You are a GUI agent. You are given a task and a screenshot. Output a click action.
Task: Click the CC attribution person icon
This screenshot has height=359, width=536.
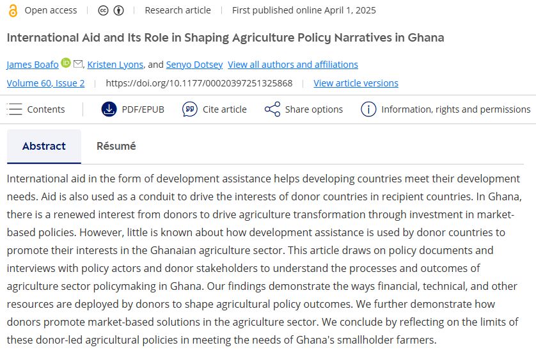click(118, 11)
